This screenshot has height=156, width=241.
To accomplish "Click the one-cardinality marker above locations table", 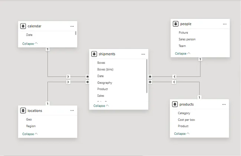I will click(x=47, y=104).
